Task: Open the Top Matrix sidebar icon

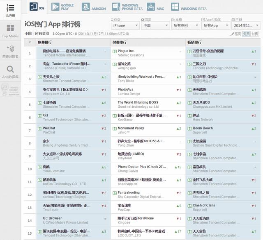Action: [11, 31]
